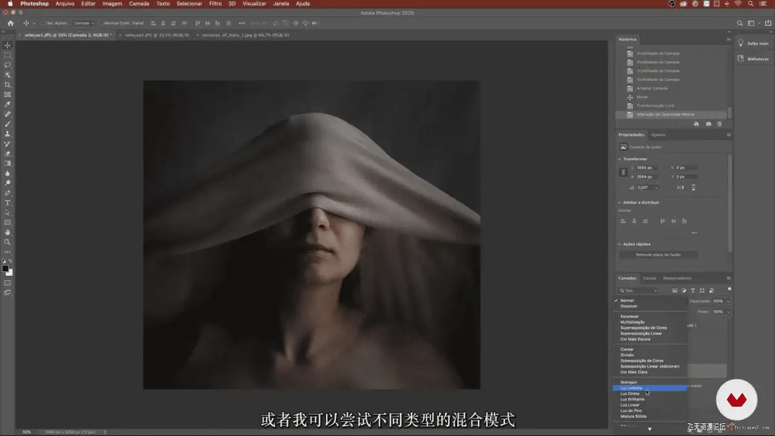Enable Sel. Autom. checkbox
The image size is (775, 436).
coord(44,23)
